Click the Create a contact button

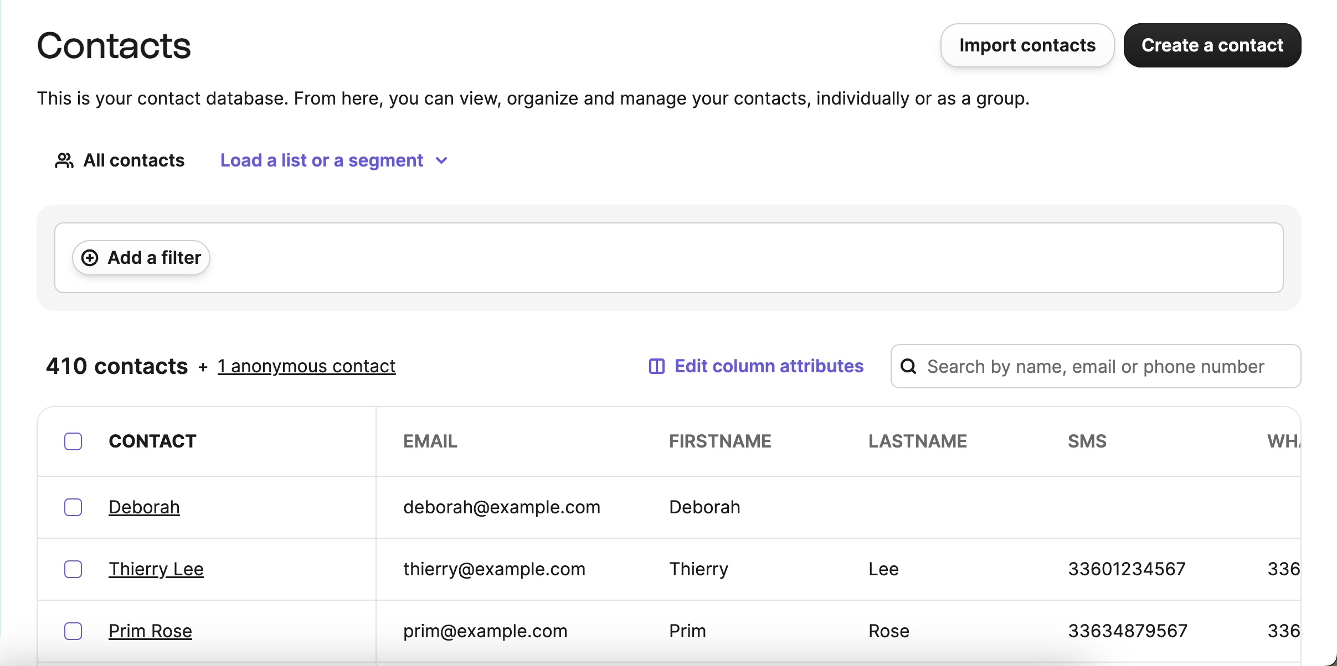[x=1212, y=45]
